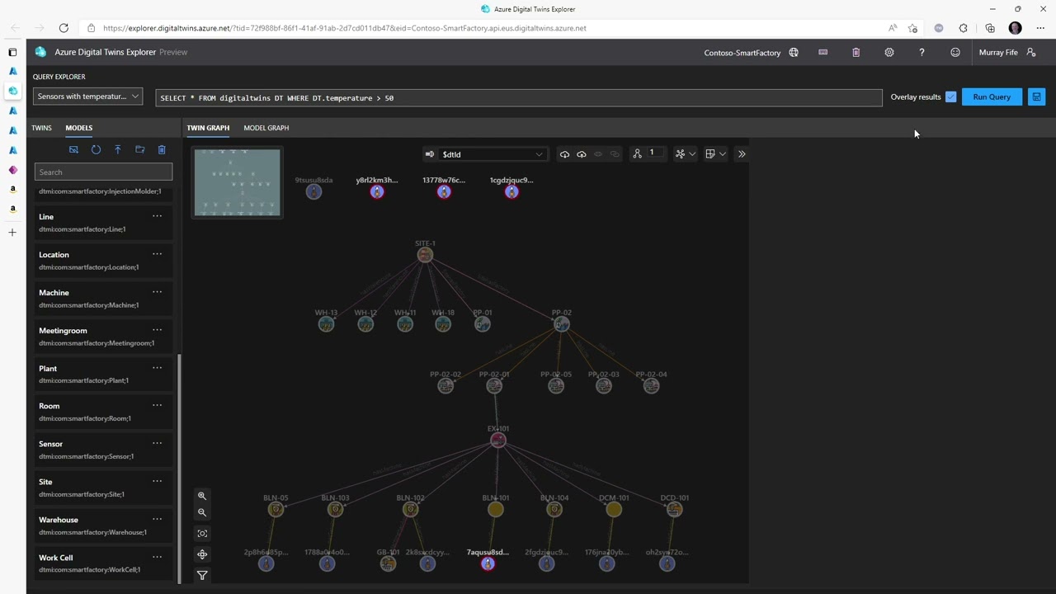Open options for the Sensor model
This screenshot has height=594, width=1056.
pos(157,444)
